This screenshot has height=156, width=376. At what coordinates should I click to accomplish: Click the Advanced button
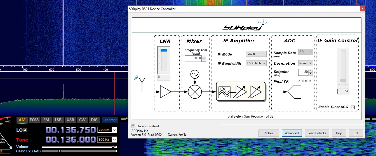(x=292, y=133)
